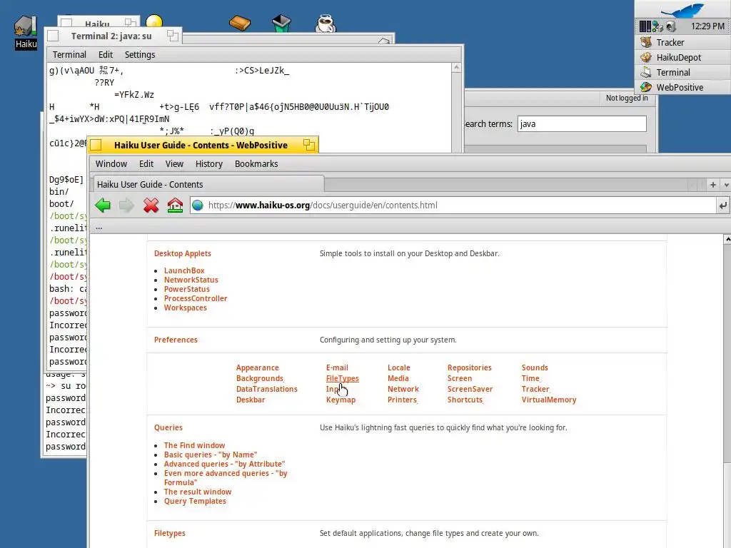Select the Haiku User Guide - Contents tab
The image size is (731, 548).
coord(208,185)
